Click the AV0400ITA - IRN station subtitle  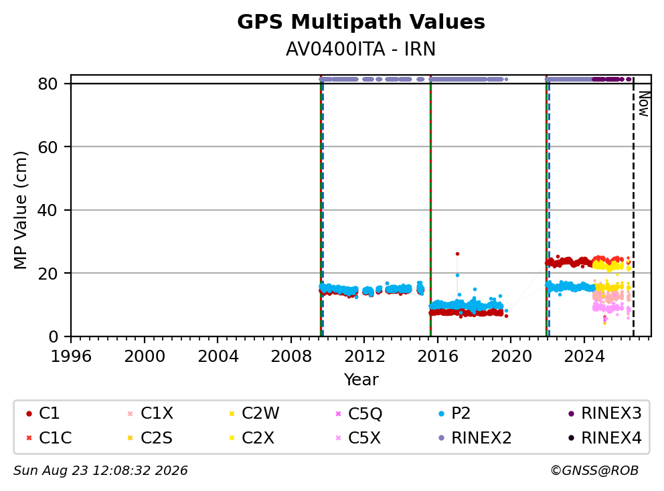tap(361, 50)
